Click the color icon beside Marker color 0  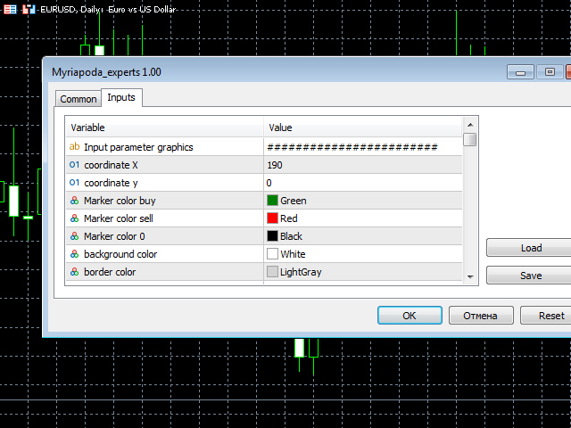click(74, 236)
